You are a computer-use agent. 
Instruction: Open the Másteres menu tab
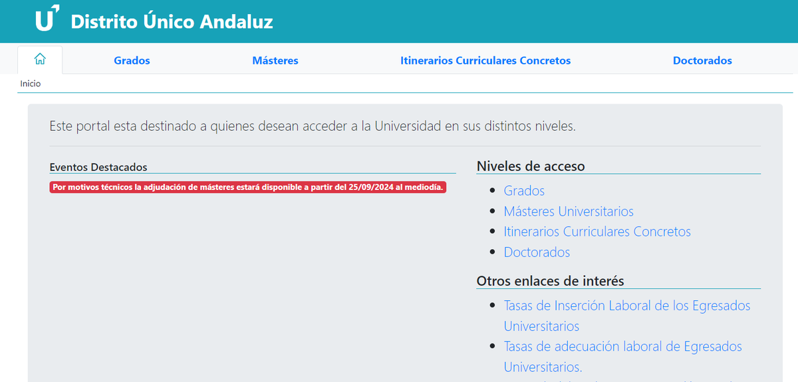[275, 60]
